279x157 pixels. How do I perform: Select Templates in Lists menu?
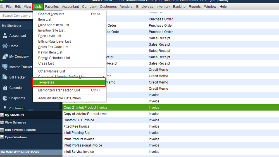click(69, 82)
